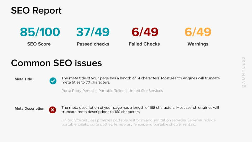
Task: Click the gray 'United Site Services provides' description text
Action: [87, 120]
